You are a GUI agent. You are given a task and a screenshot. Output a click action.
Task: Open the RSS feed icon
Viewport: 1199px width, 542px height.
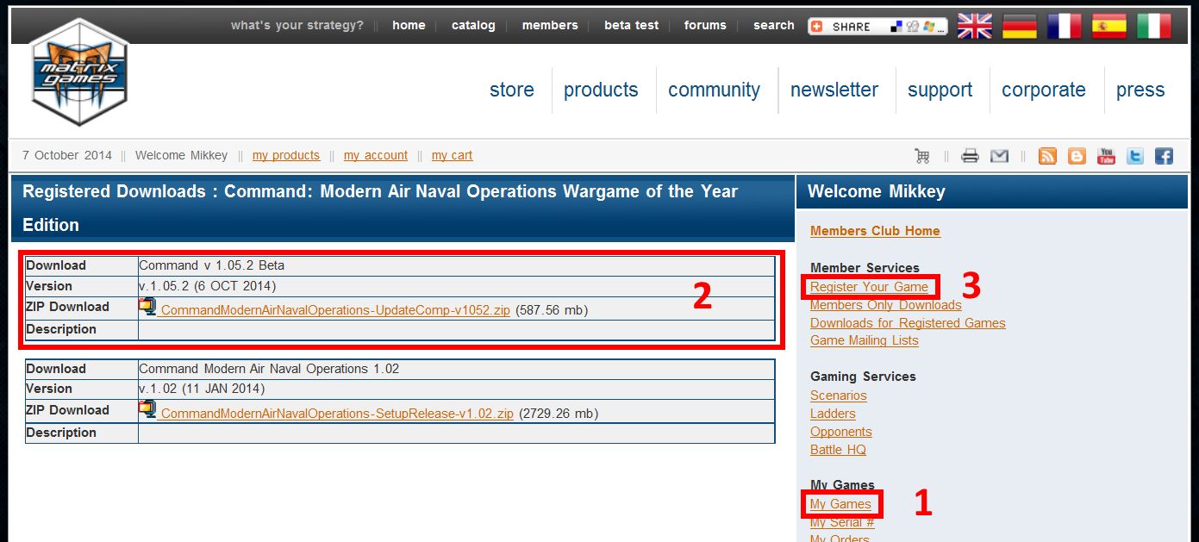click(x=1047, y=156)
